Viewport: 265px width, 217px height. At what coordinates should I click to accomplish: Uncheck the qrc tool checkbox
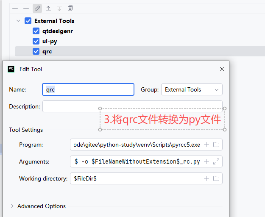36,51
